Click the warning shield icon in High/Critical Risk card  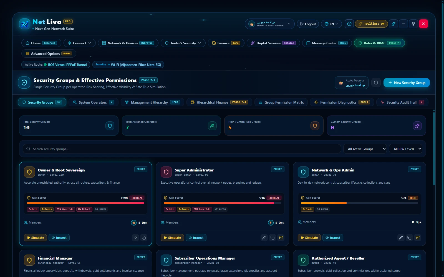(315, 126)
